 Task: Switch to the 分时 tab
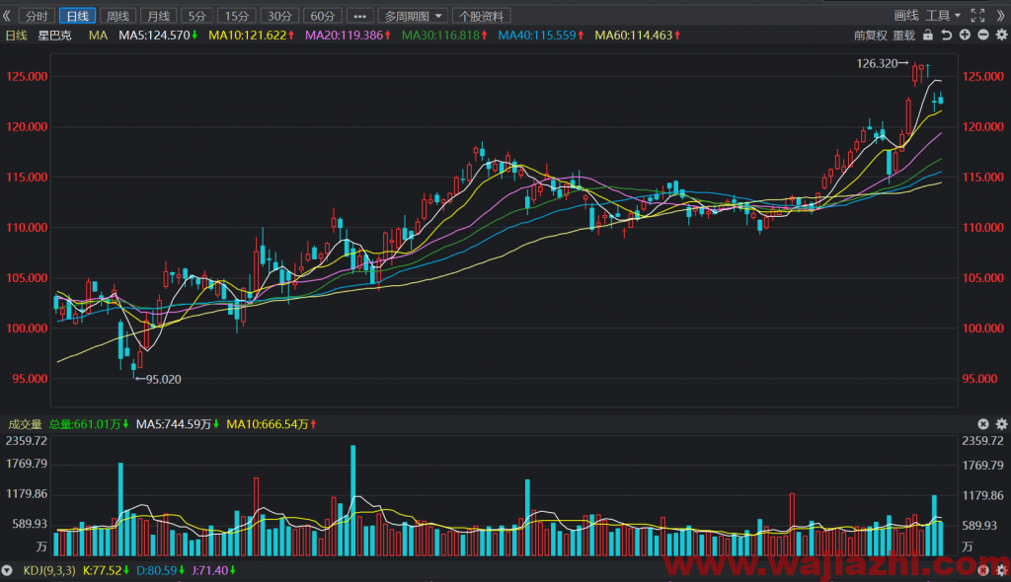(37, 16)
